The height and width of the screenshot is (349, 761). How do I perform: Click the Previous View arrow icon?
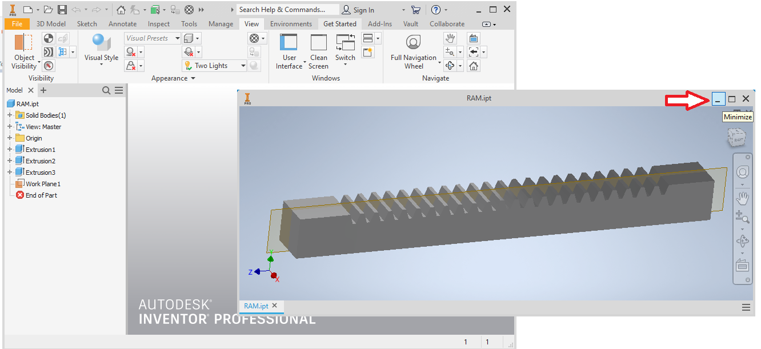pos(473,52)
